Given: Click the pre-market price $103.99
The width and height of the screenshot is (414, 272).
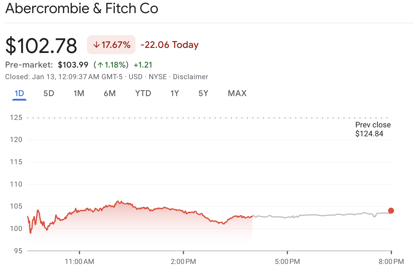Looking at the screenshot, I should 73,65.
